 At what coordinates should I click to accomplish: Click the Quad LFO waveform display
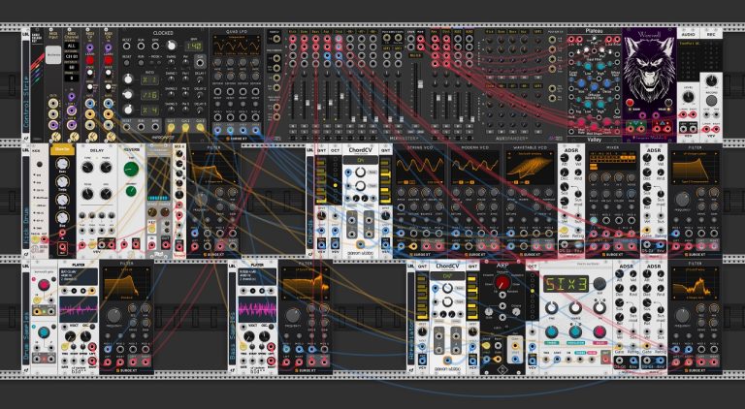coord(236,47)
